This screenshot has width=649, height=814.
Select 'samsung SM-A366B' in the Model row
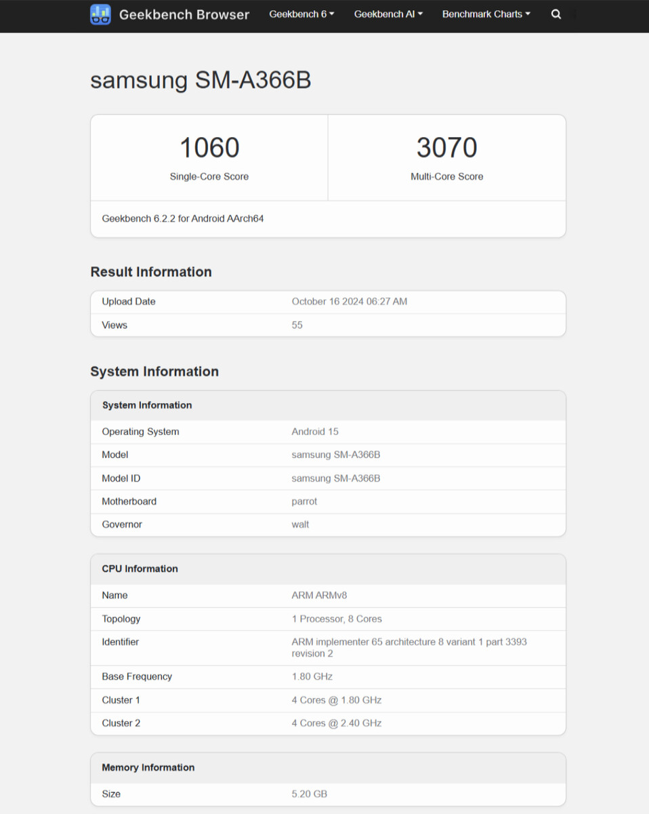tap(336, 455)
